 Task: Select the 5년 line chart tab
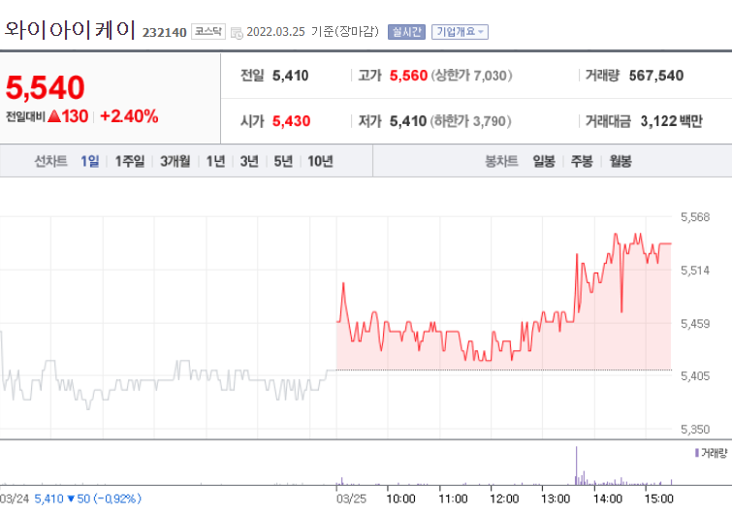283,161
